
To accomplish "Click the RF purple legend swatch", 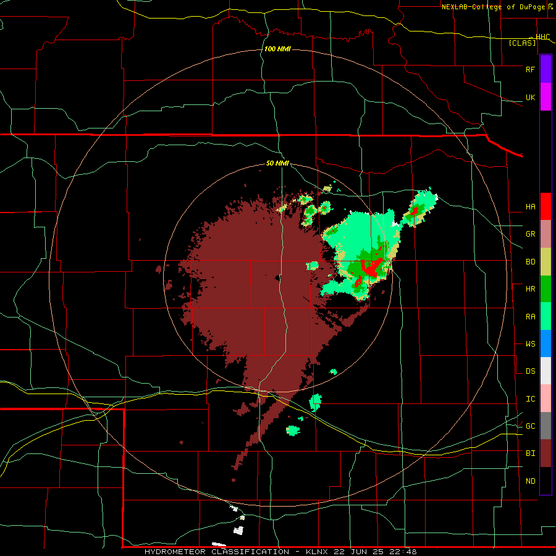I will [x=545, y=69].
